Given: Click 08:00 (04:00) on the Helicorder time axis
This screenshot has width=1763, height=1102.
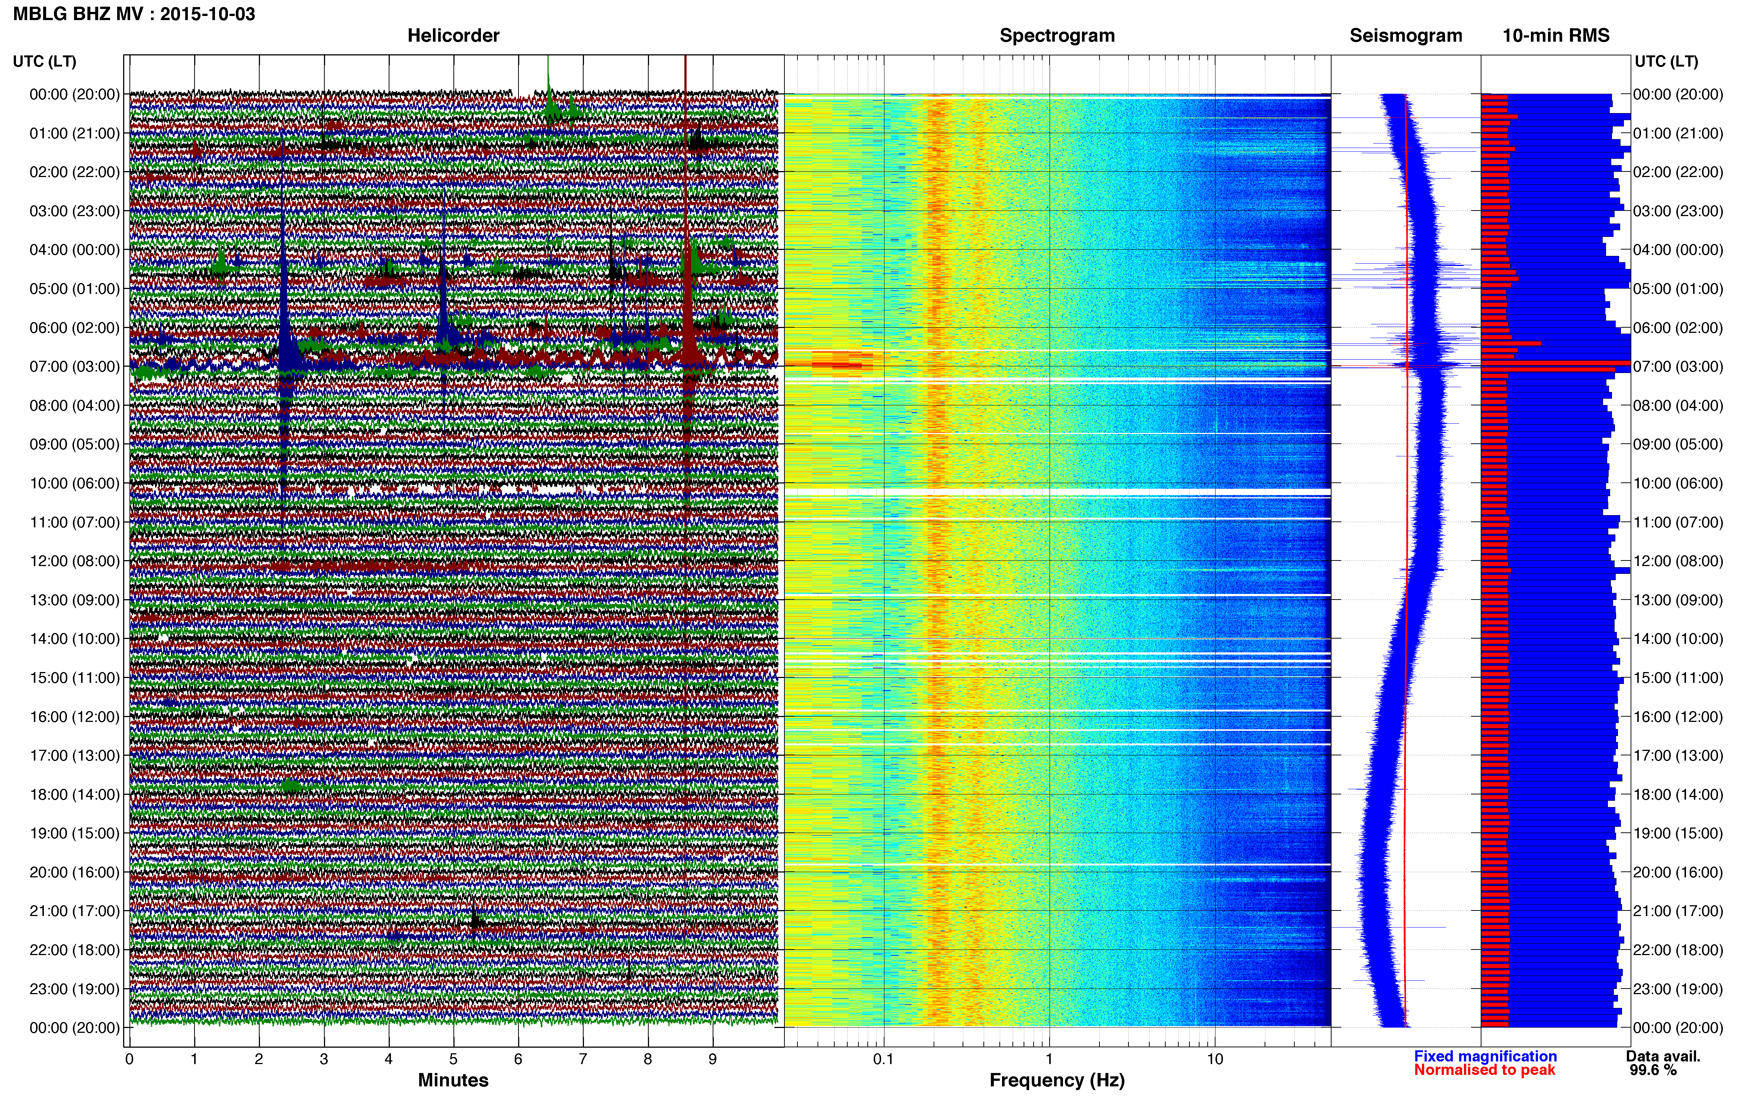Looking at the screenshot, I should pyautogui.click(x=74, y=405).
